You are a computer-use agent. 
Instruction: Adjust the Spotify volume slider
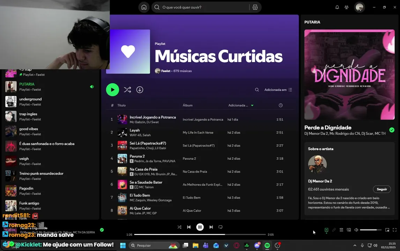pos(371,230)
